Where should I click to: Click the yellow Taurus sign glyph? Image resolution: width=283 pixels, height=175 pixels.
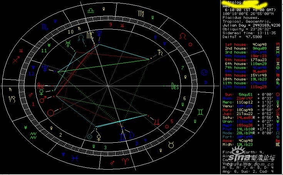(171, 145)
